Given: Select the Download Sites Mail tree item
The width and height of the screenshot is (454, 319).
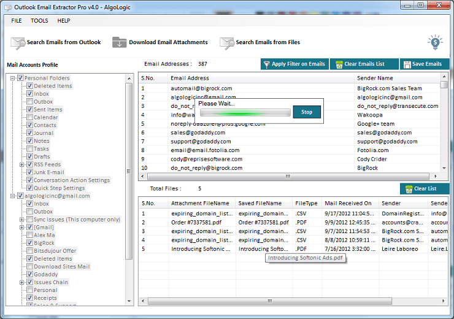Looking at the screenshot, I should coord(62,266).
